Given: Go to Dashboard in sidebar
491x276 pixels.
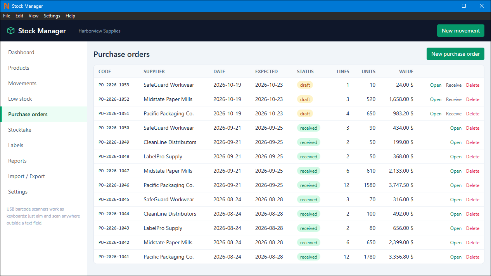Looking at the screenshot, I should tap(43, 52).
